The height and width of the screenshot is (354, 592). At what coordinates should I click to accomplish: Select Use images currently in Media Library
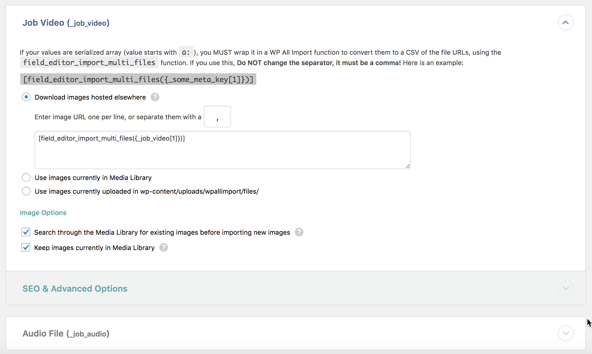[x=26, y=178]
